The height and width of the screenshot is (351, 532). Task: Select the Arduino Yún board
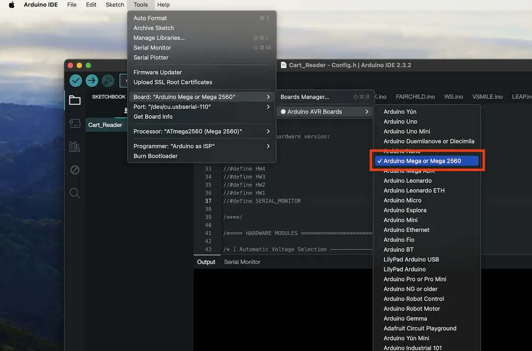click(x=427, y=112)
